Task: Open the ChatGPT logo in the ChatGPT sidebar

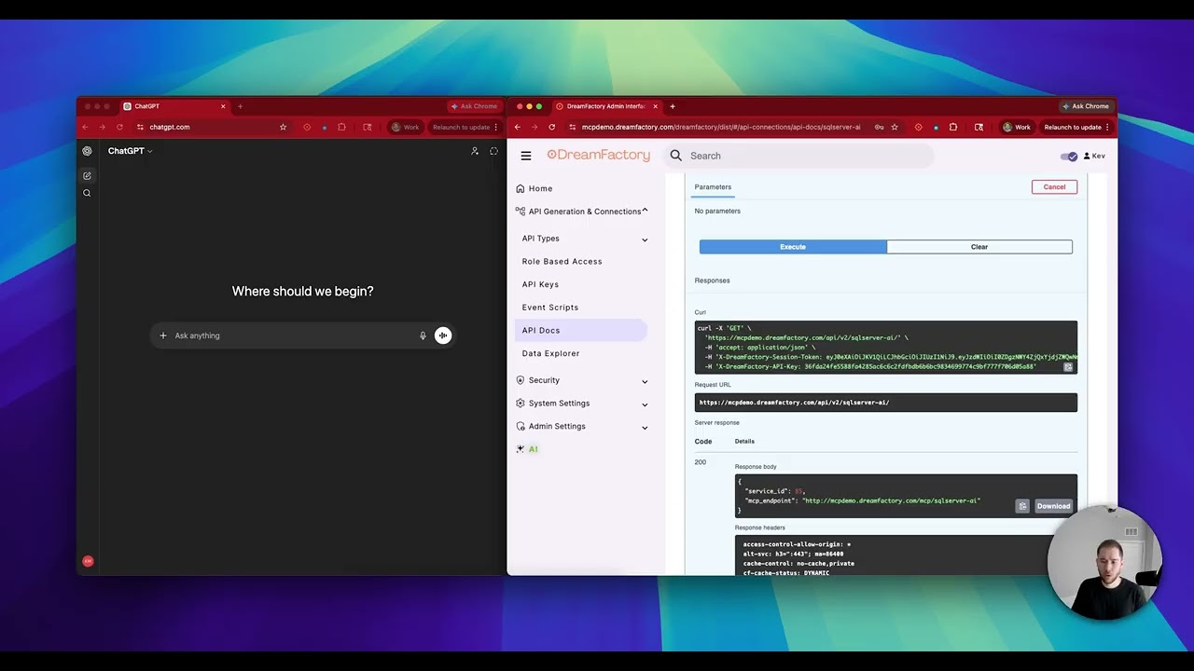Action: coord(87,151)
